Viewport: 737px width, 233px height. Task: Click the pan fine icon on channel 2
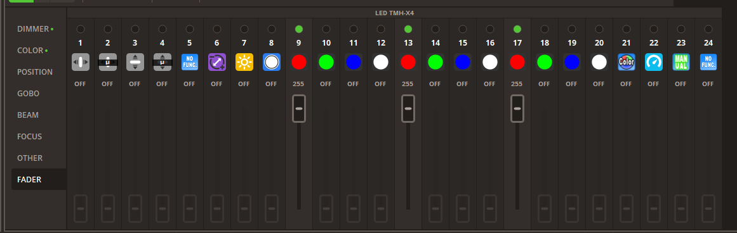coord(108,62)
